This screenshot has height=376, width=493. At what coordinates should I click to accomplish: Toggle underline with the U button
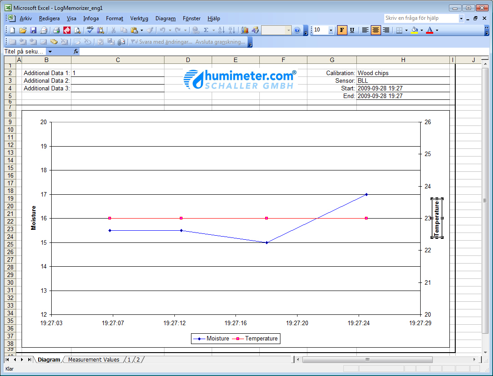352,30
